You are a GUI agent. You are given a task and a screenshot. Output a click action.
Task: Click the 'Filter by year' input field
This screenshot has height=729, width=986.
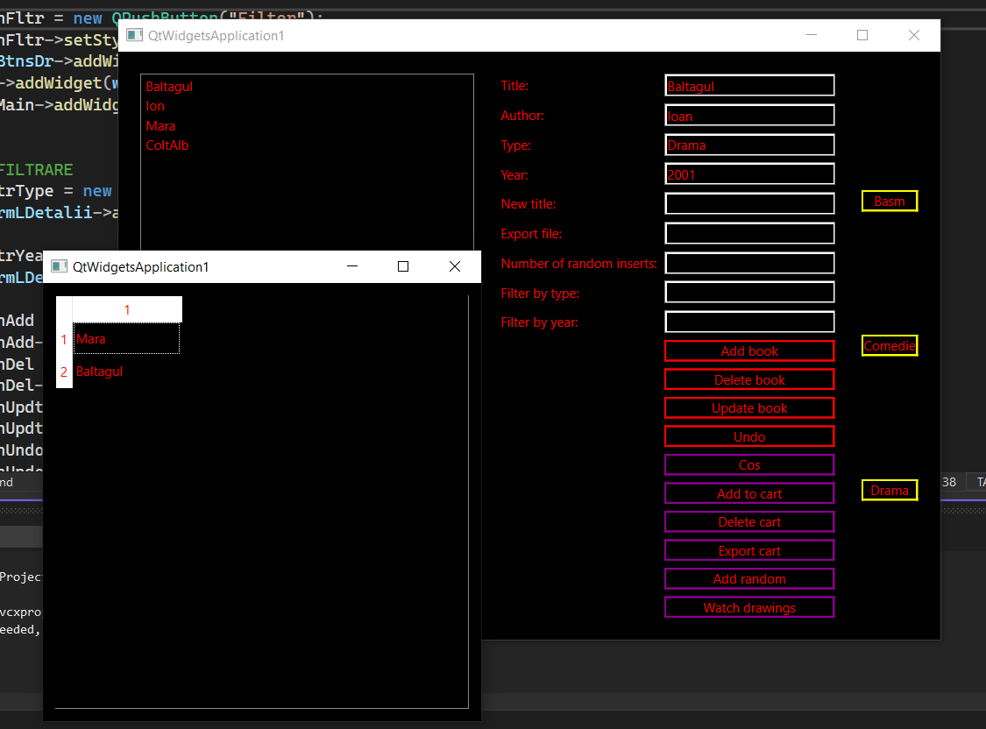tap(749, 322)
